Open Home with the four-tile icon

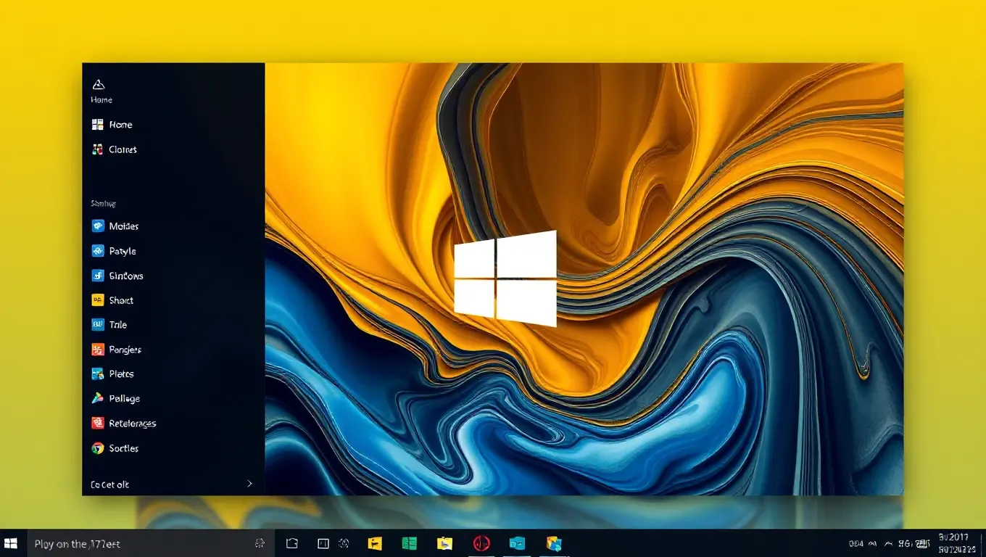[112, 125]
